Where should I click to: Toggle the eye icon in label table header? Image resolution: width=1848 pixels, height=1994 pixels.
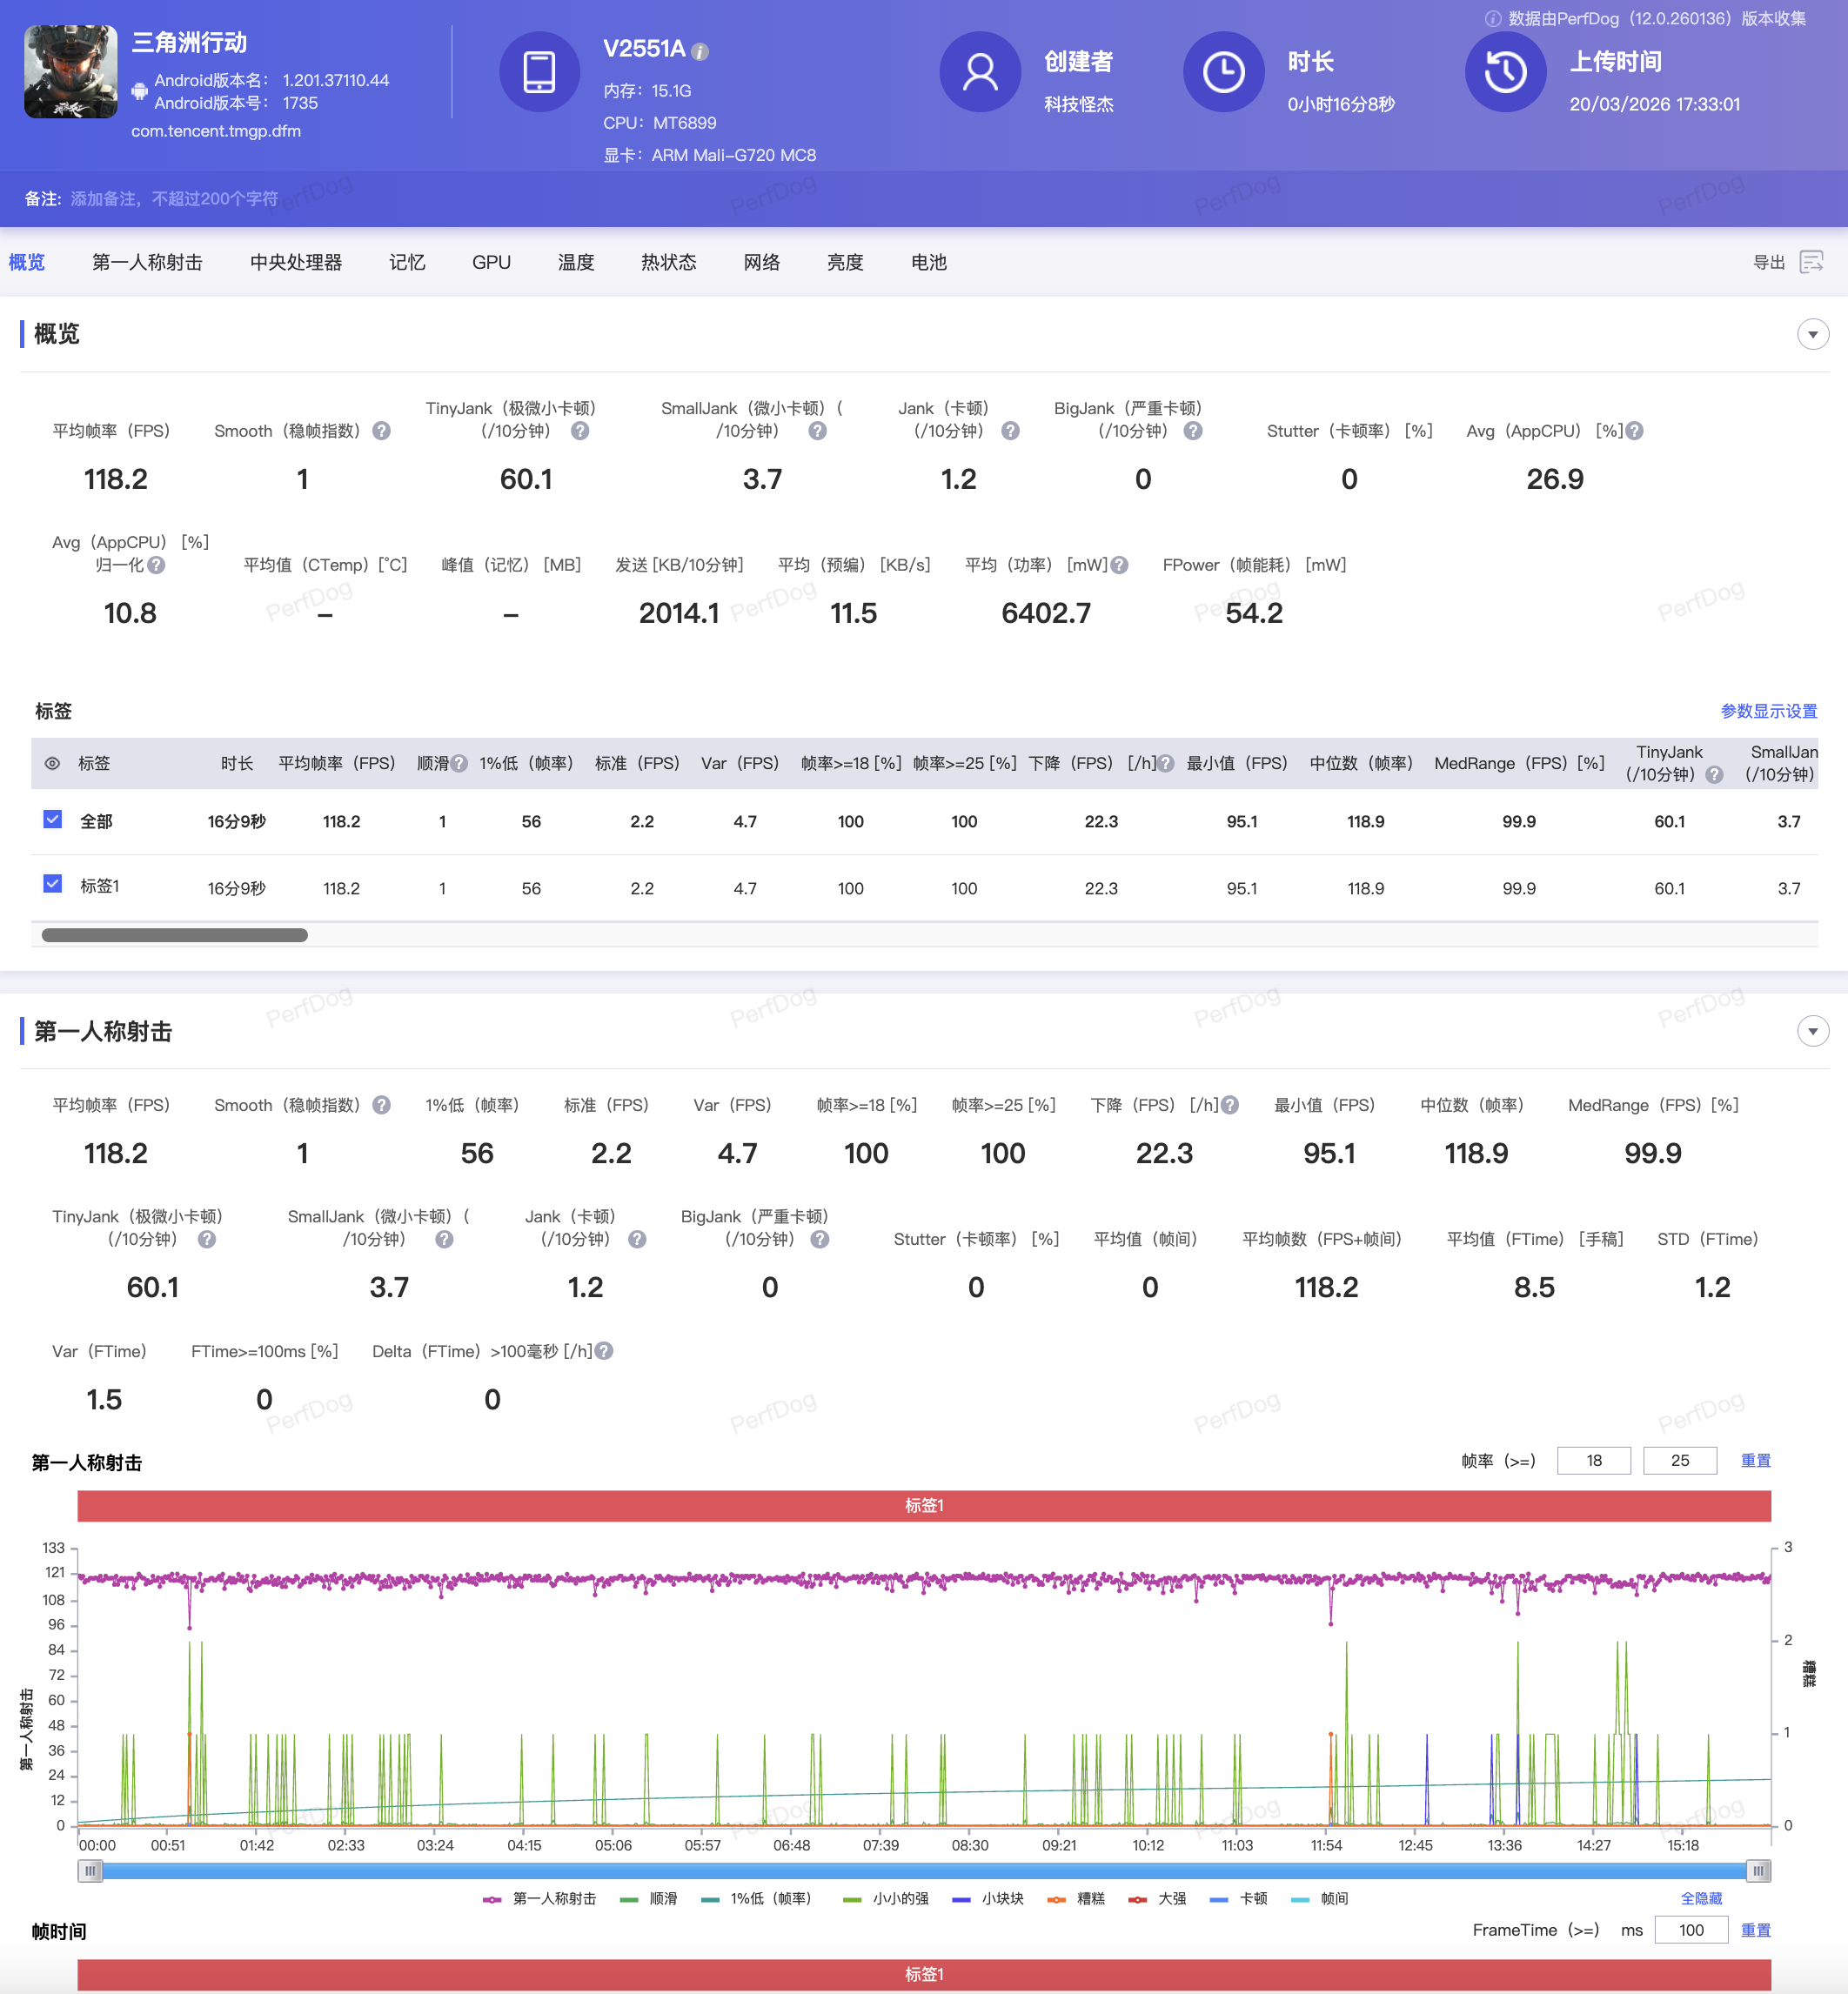(52, 764)
